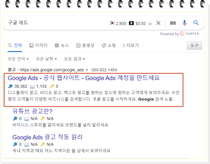210x164 pixels.
Task: Click the key icon next to 0 in Google Ads result
Action: [x=52, y=86]
